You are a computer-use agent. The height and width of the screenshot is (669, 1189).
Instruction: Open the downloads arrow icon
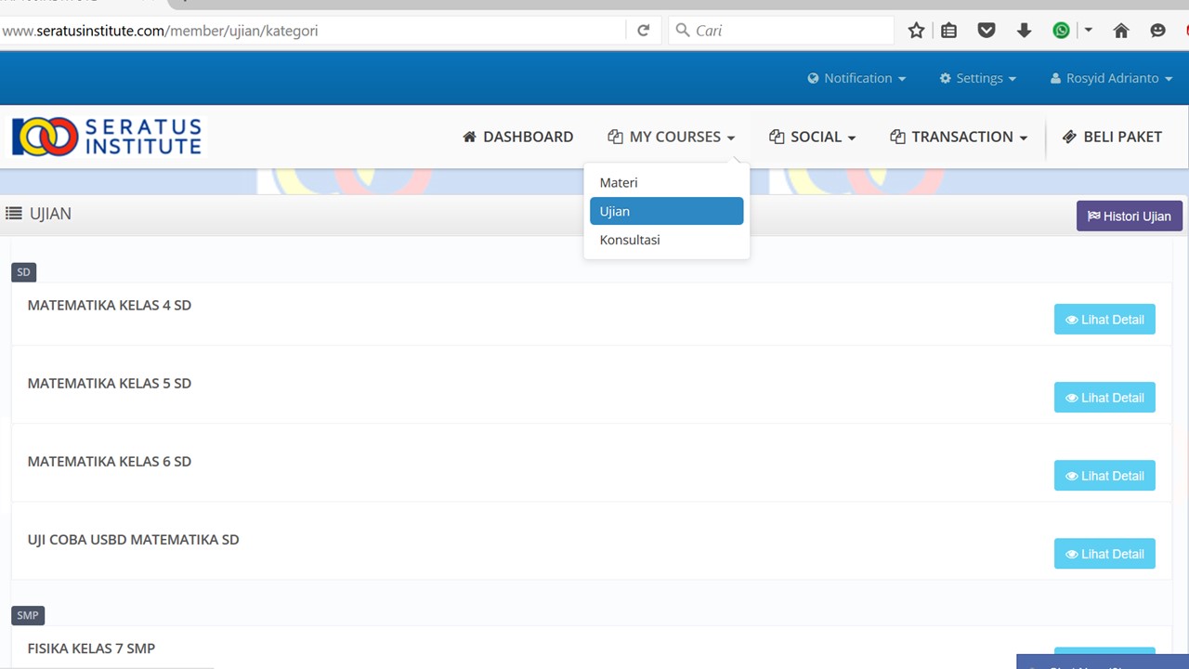(x=1024, y=31)
